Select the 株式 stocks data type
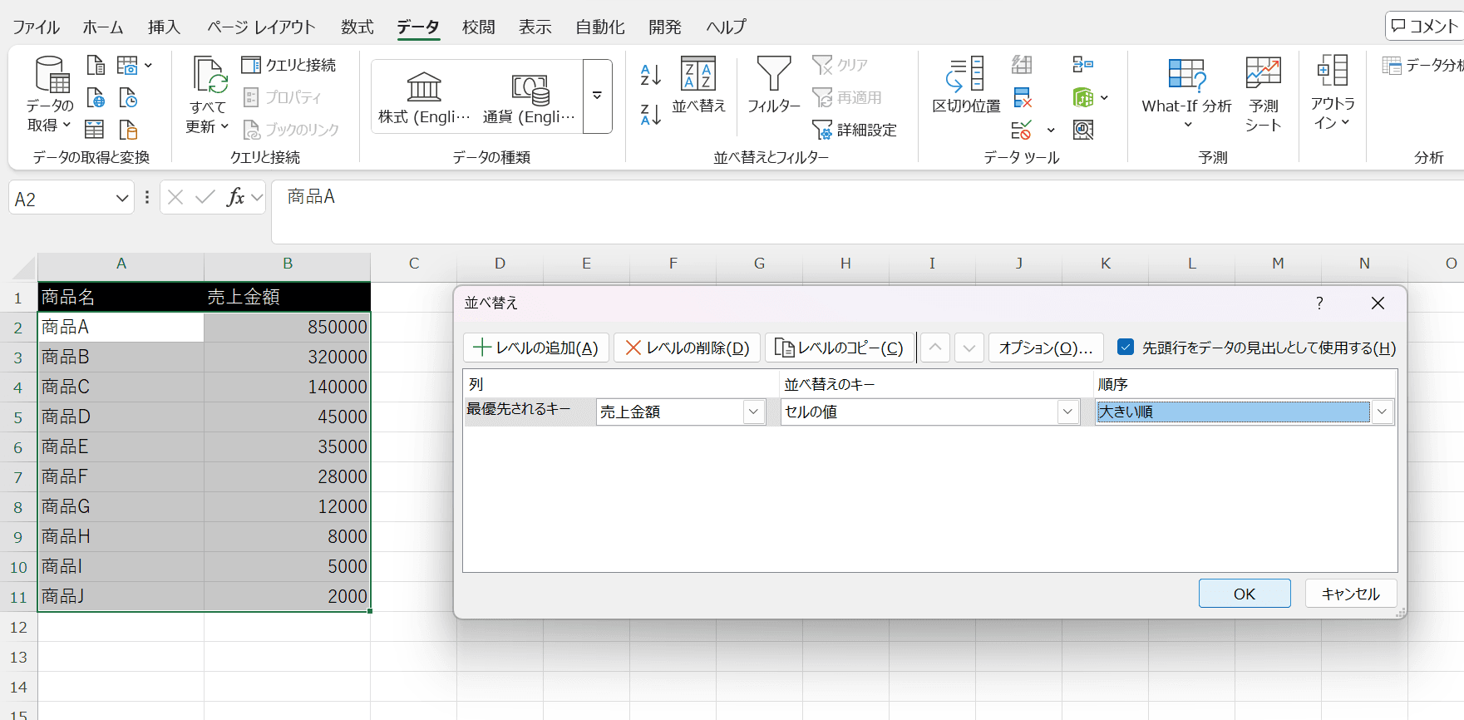1464x720 pixels. pyautogui.click(x=424, y=97)
